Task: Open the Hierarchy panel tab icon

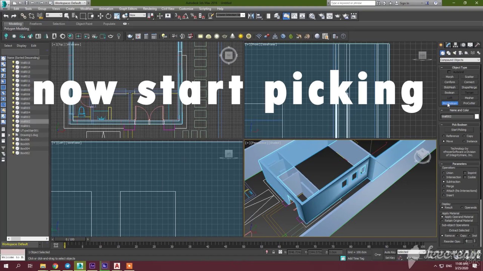Action: point(455,45)
